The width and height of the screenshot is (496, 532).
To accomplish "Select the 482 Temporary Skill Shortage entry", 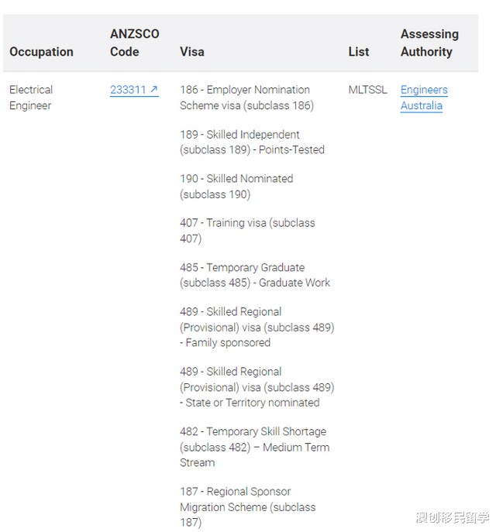I will tap(253, 447).
